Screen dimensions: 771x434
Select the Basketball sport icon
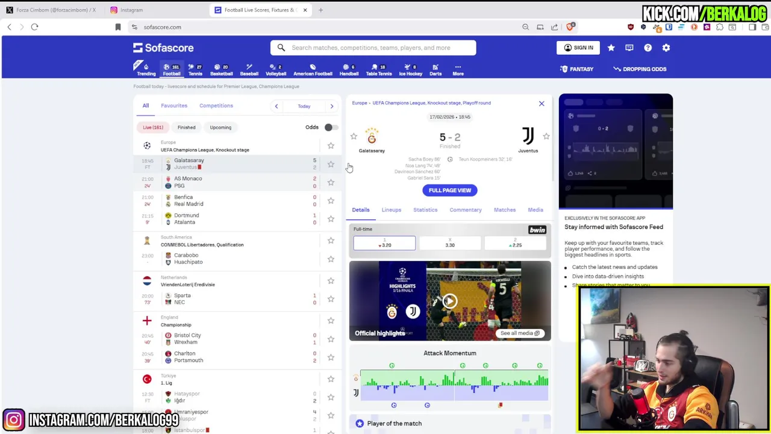[221, 69]
